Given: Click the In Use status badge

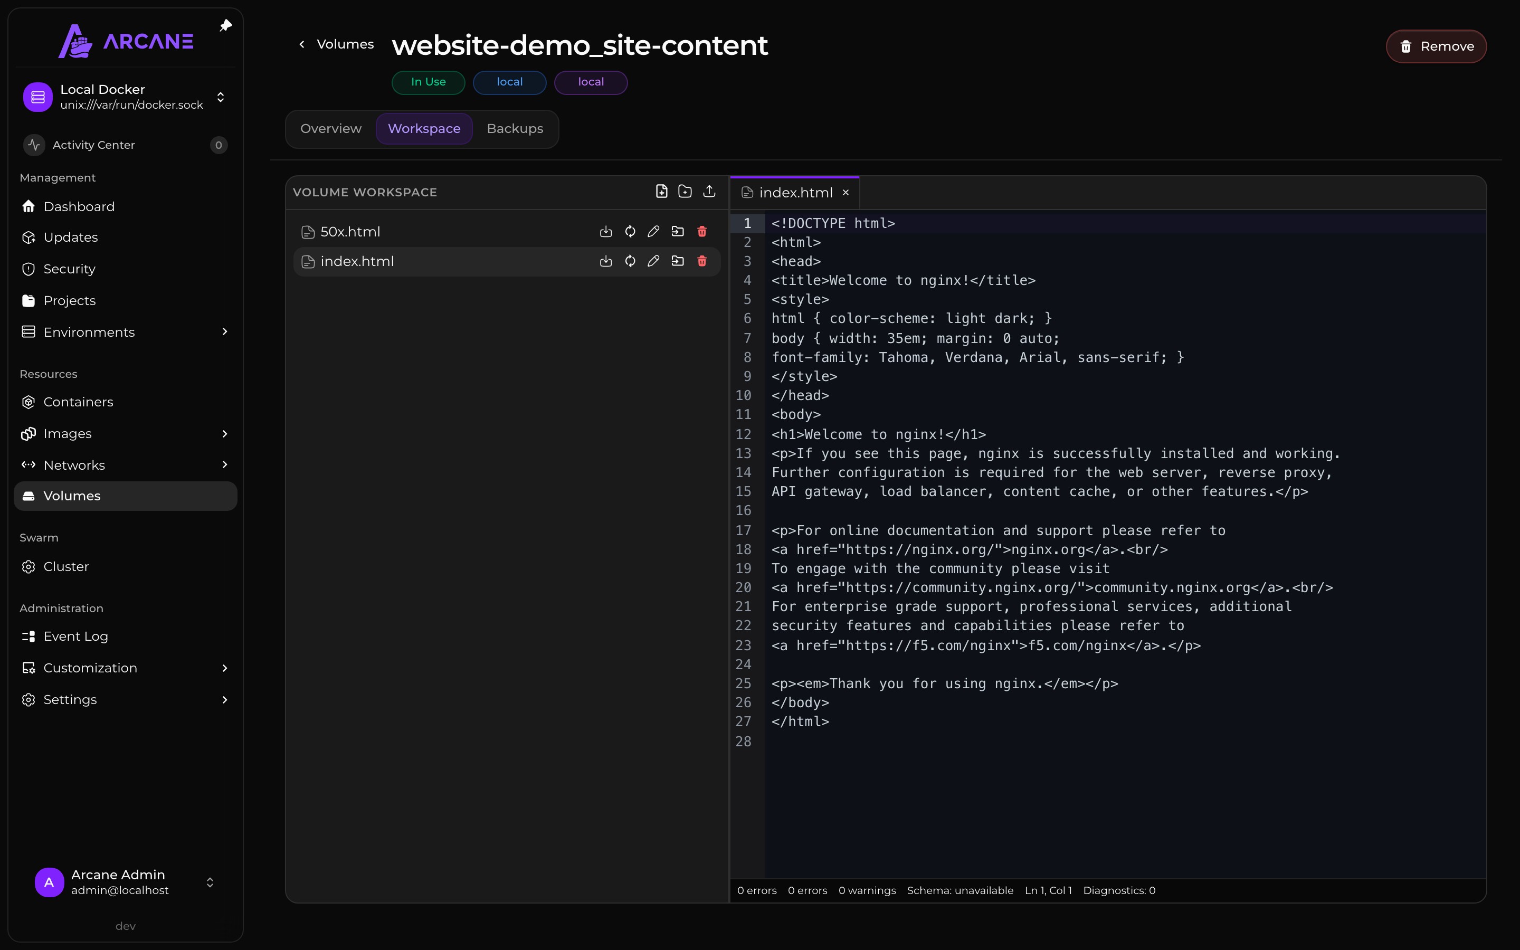Looking at the screenshot, I should pos(429,82).
